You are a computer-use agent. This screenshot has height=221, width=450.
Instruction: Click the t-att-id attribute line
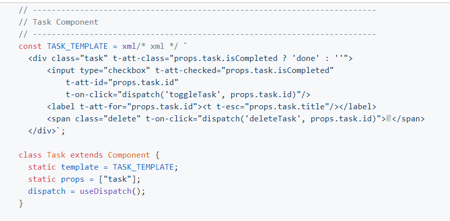point(122,82)
